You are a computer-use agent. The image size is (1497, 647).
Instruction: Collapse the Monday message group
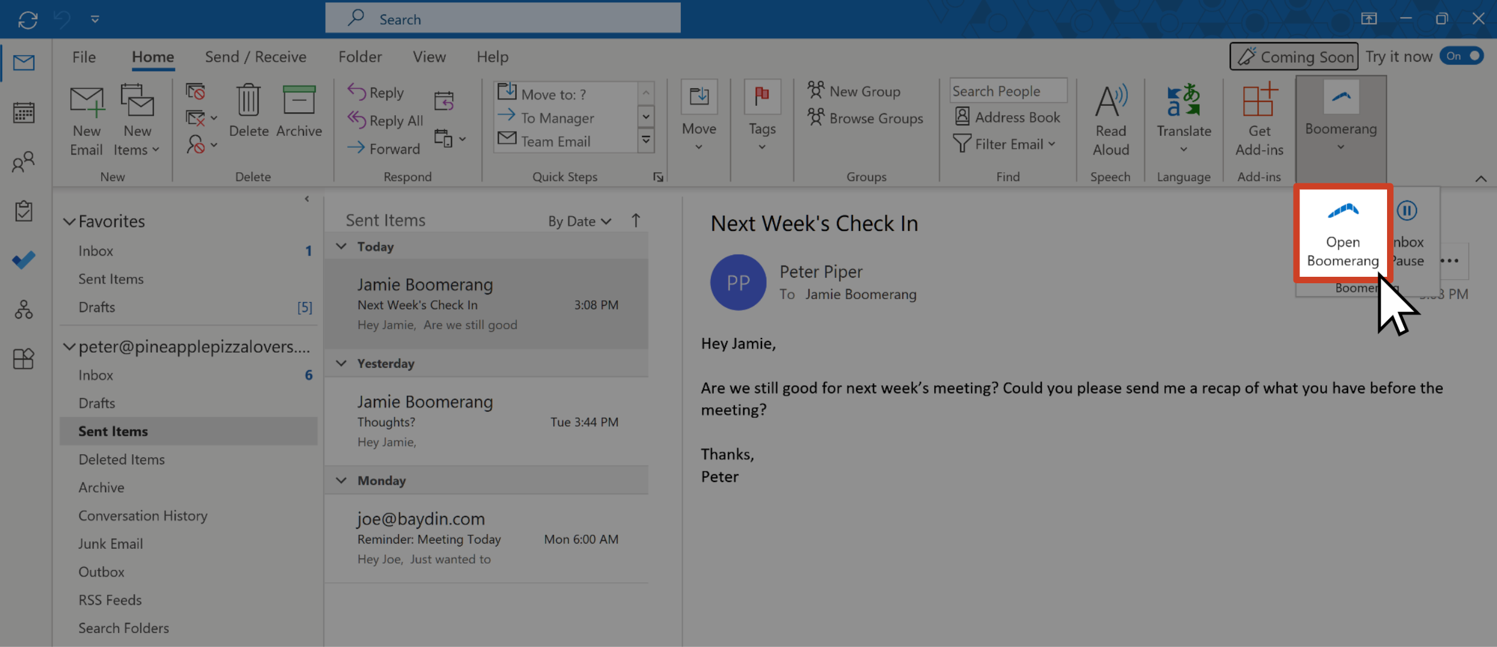pos(341,480)
